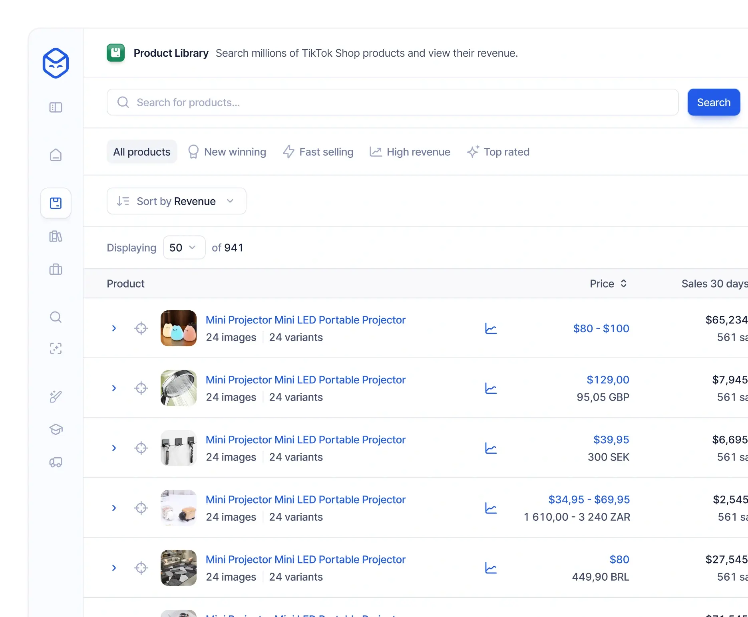Open the Home section in the sidebar
Screen dimensions: 748x617
pos(56,155)
